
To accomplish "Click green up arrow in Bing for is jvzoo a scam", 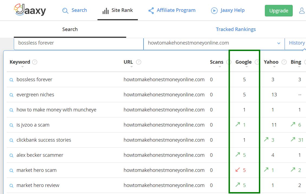I will coord(293,124).
